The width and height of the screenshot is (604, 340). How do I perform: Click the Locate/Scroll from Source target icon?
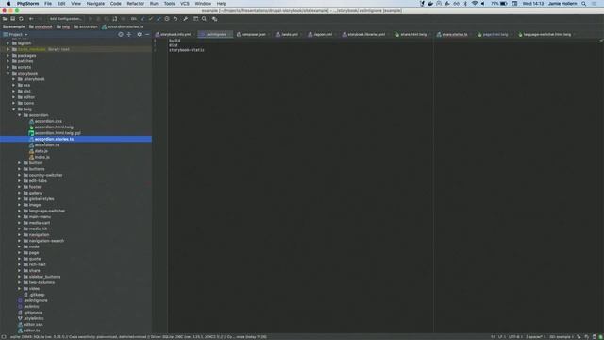pyautogui.click(x=121, y=35)
